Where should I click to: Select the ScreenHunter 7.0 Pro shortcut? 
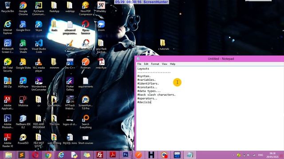(86, 103)
